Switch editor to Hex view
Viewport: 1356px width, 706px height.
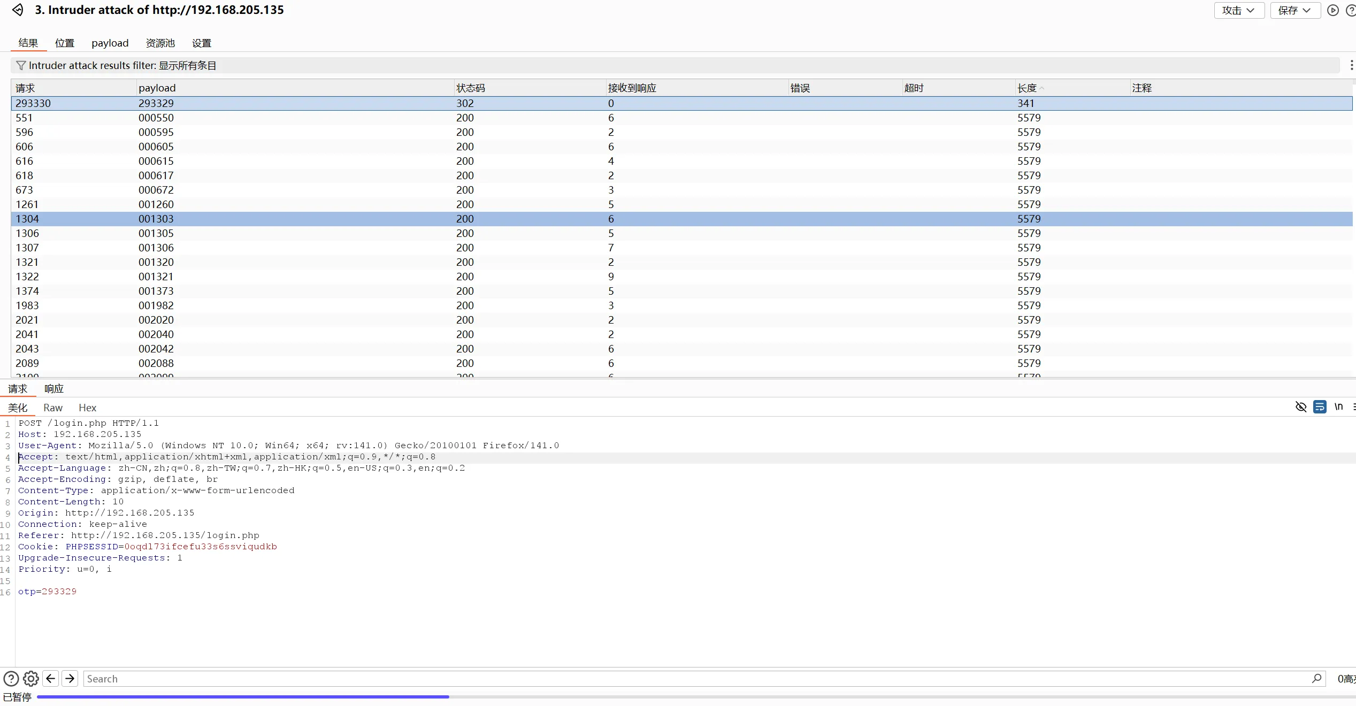(87, 408)
